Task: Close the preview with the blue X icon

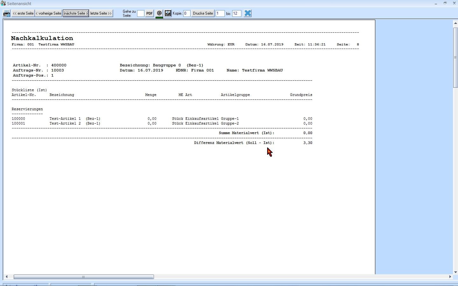Action: 248,13
